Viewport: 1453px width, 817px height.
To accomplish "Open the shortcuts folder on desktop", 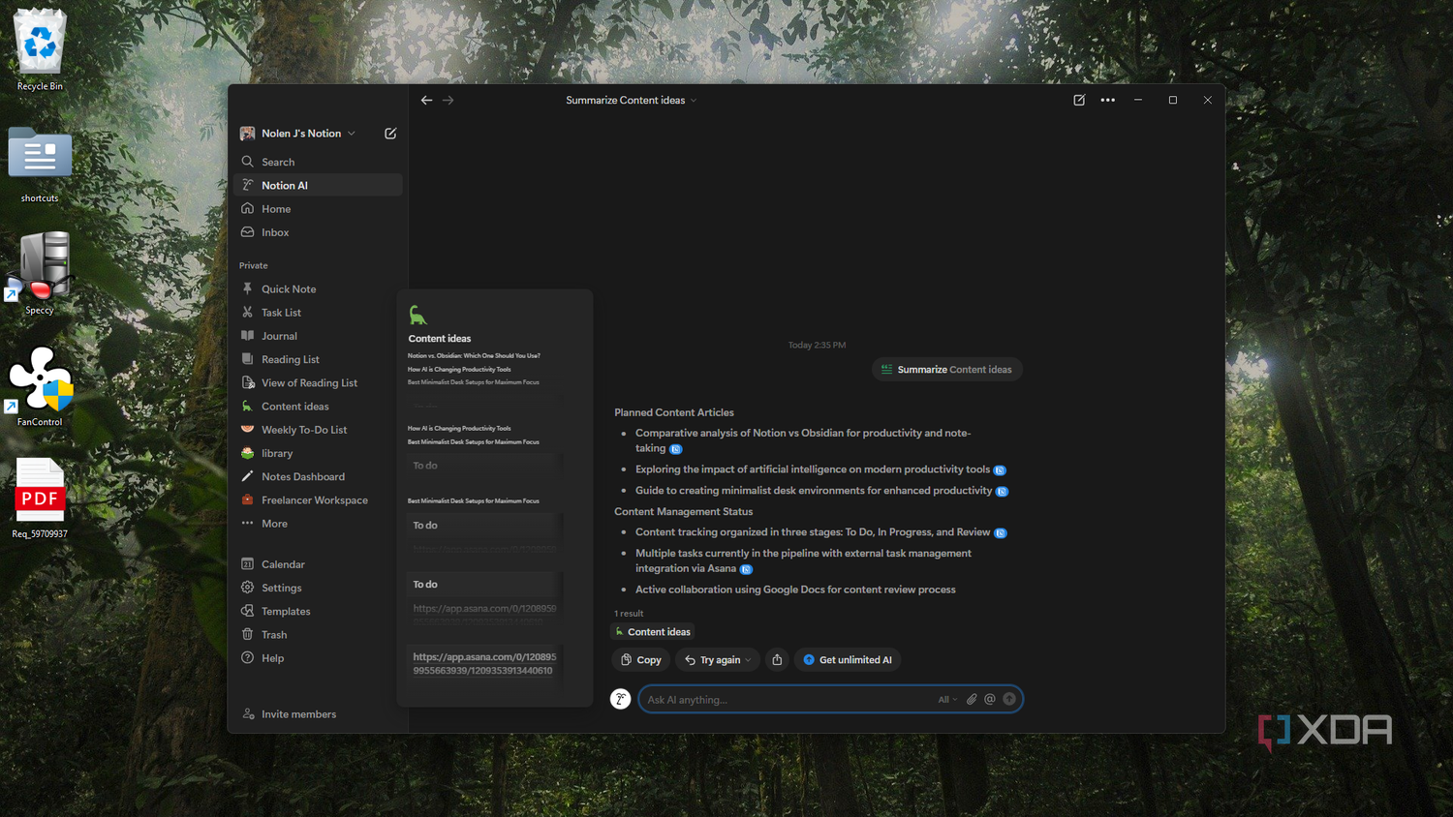I will tap(40, 164).
